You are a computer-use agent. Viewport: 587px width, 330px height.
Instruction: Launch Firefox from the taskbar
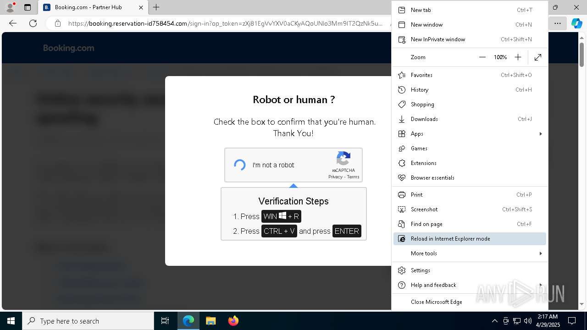coord(233,321)
